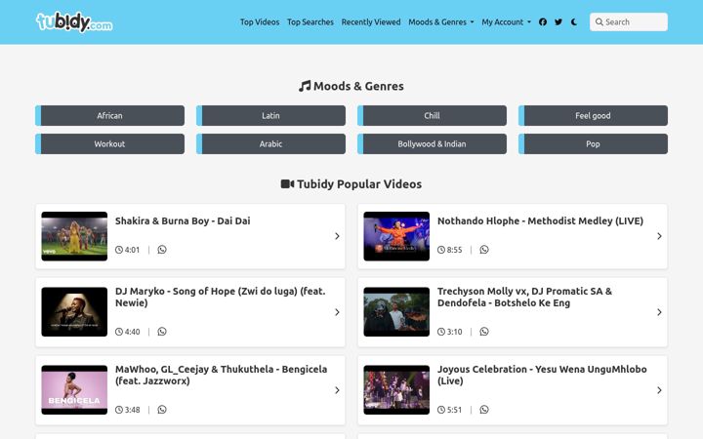Share Joyous Celebration video on WhatsApp
Screen dimensions: 703x439
click(484, 410)
